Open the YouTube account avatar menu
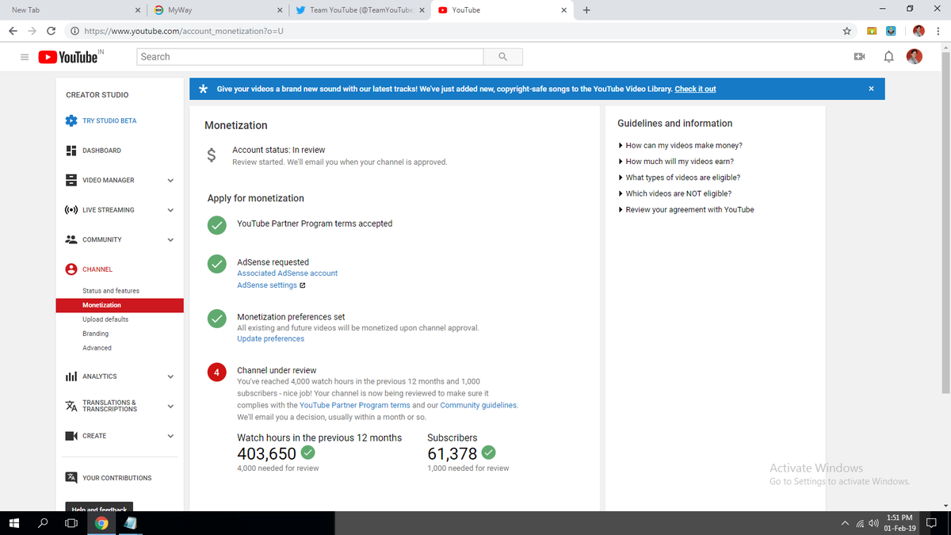This screenshot has height=535, width=951. (915, 57)
